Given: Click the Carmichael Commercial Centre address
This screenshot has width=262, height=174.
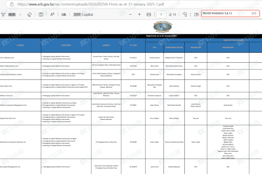Looking at the screenshot, I should tap(106, 105).
